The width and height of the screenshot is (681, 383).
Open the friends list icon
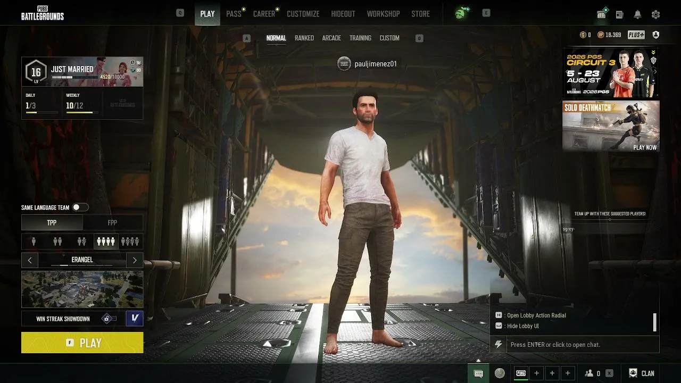click(x=589, y=373)
